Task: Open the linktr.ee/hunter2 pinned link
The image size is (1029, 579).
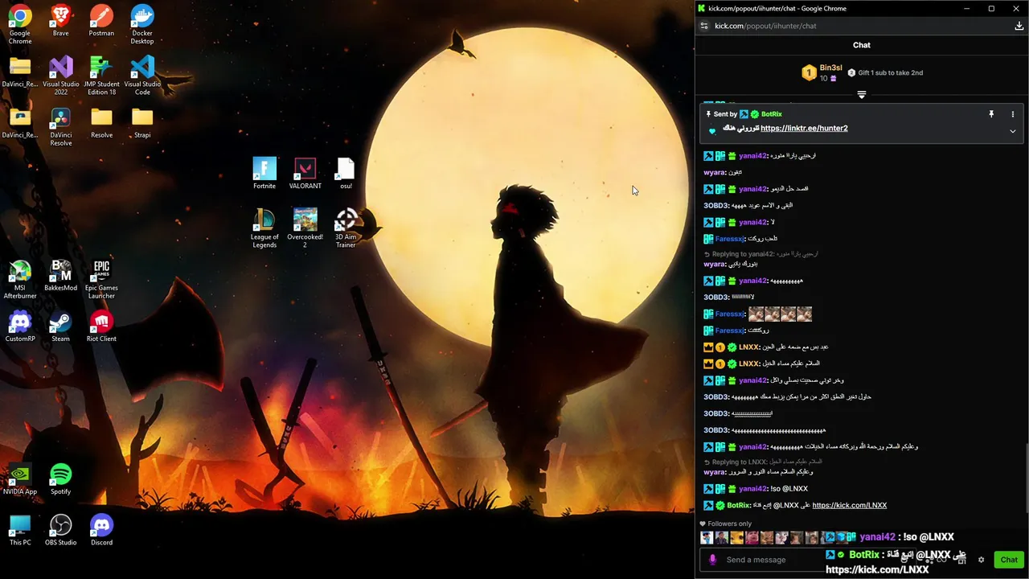Action: pos(804,129)
